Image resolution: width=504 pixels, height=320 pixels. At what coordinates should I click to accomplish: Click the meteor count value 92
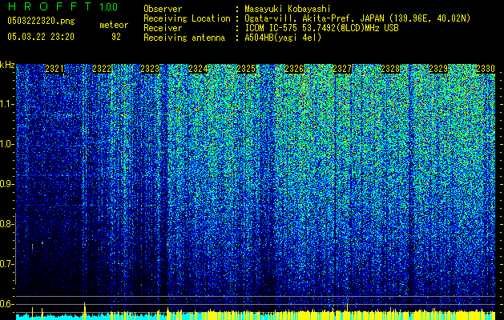[116, 37]
